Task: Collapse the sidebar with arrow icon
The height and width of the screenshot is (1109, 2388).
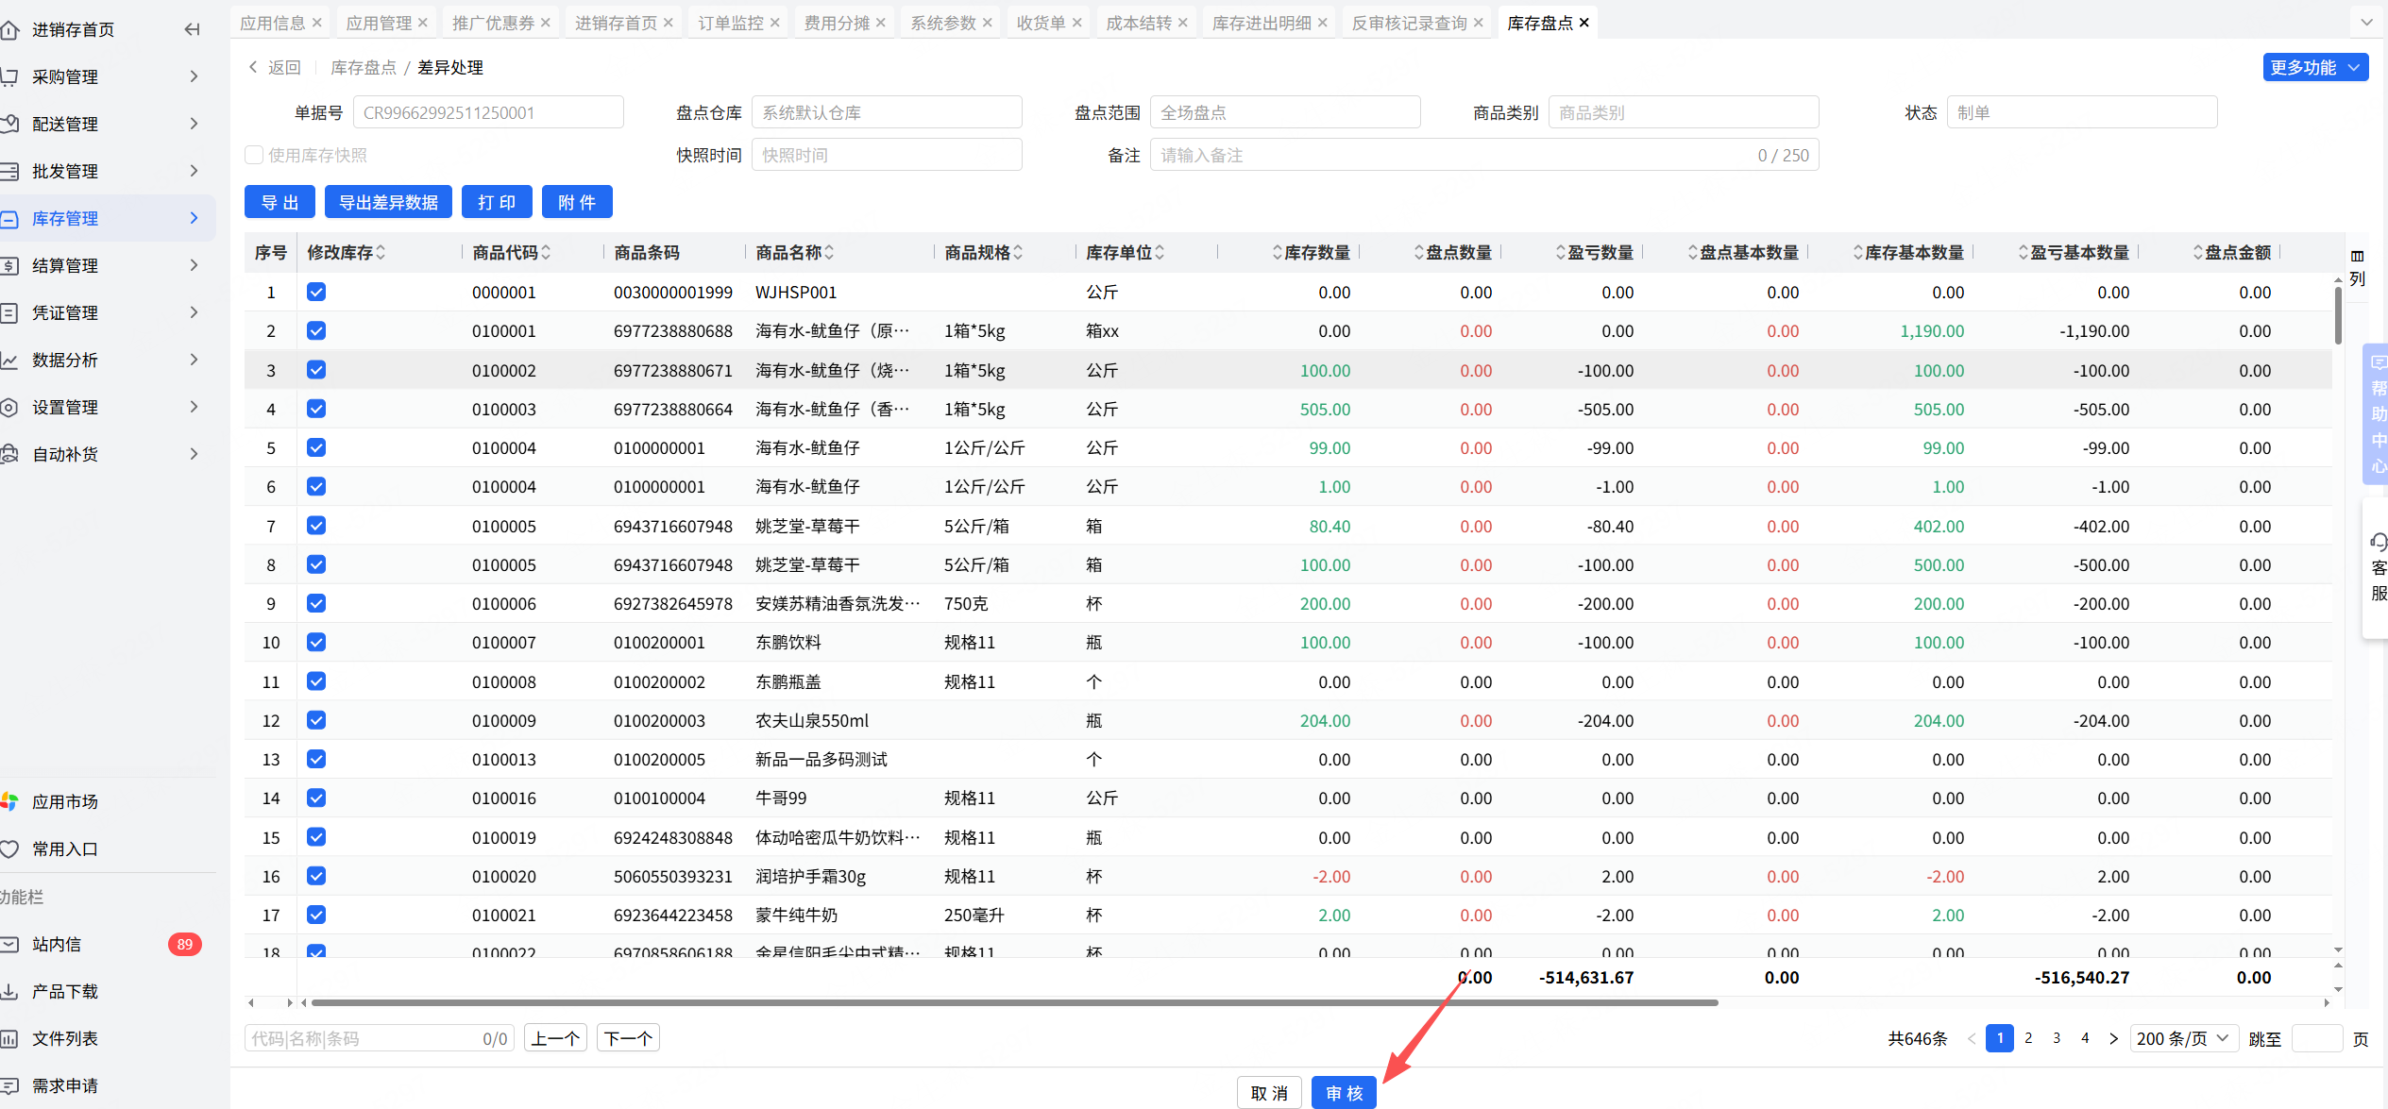Action: [192, 29]
